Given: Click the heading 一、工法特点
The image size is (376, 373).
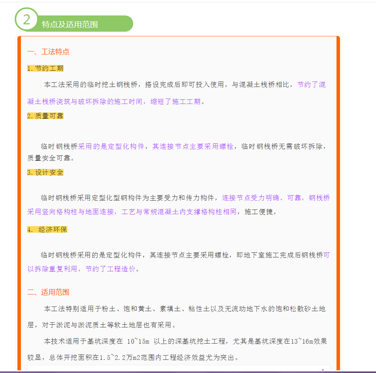Looking at the screenshot, I should point(48,52).
